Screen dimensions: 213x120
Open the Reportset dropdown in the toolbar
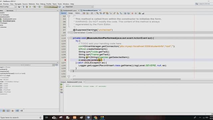pyautogui.click(x=80, y=7)
